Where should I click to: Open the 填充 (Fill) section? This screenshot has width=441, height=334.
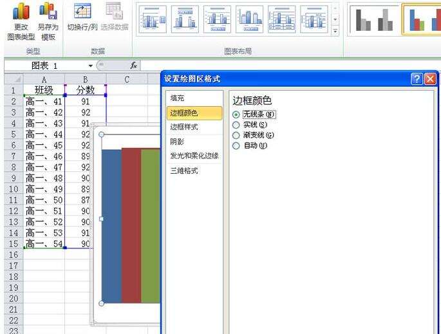point(194,98)
